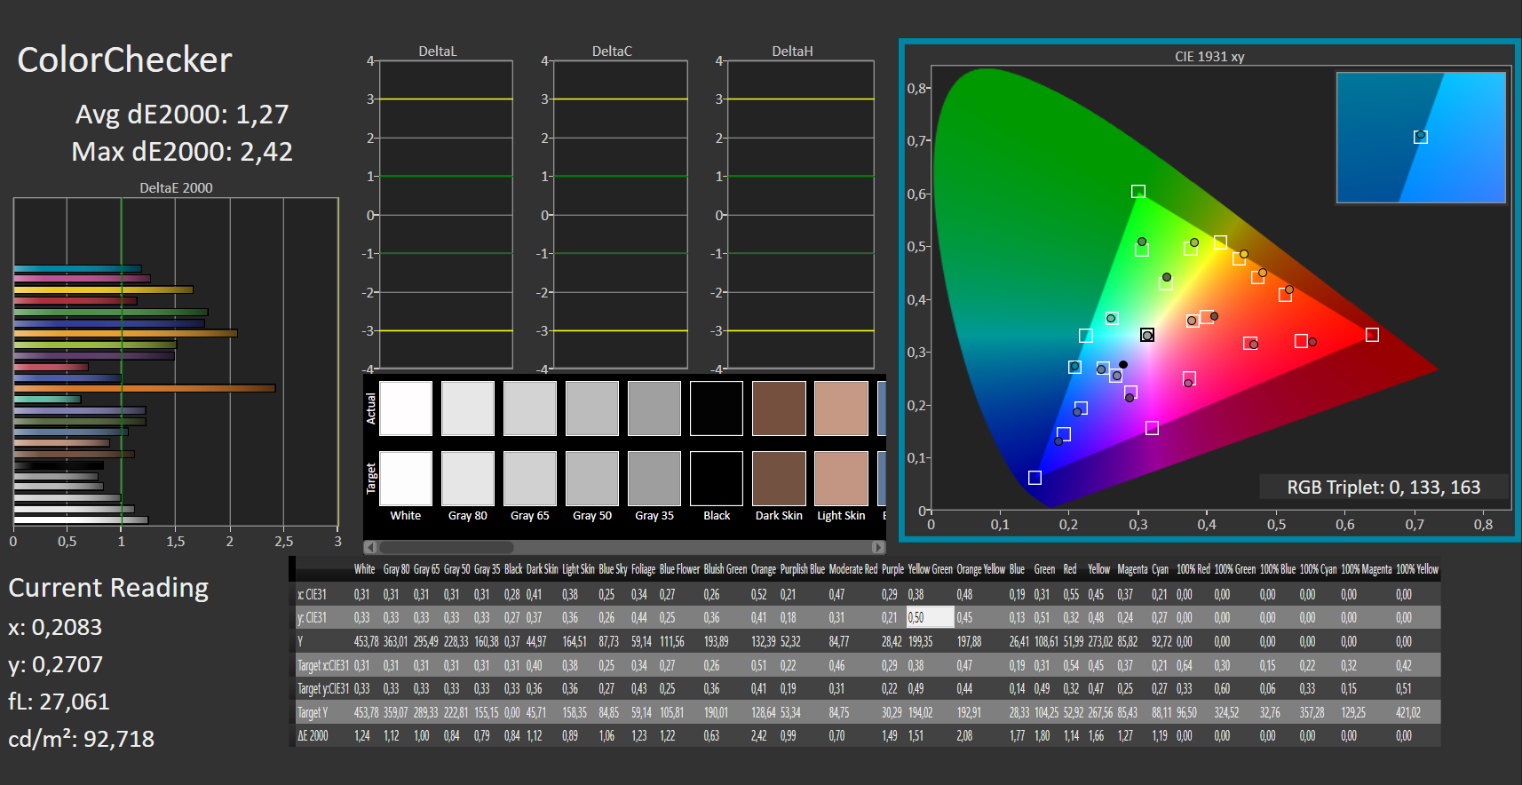Click the blue primary target square on CIE chart
This screenshot has width=1522, height=785.
(1034, 478)
